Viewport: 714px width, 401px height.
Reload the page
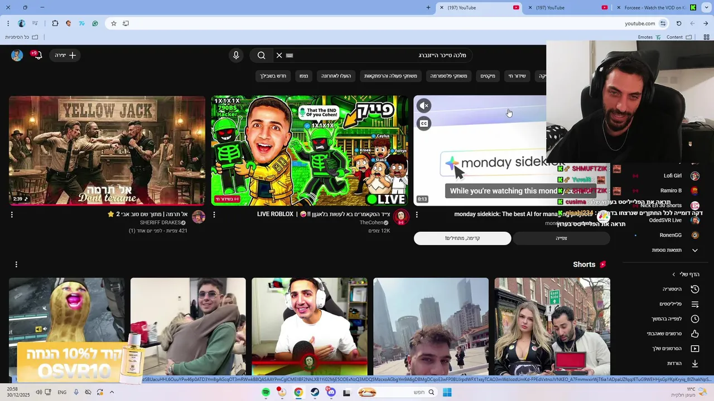(x=679, y=23)
